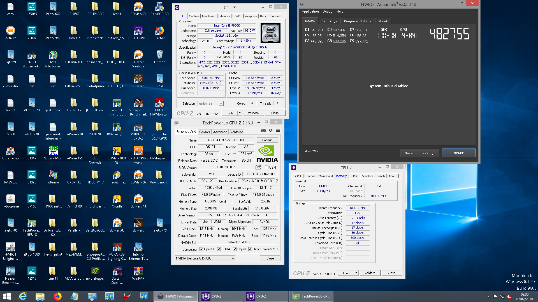The width and height of the screenshot is (538, 302).
Task: Open the Intel Extreme Tuning icon
Action: (138, 252)
